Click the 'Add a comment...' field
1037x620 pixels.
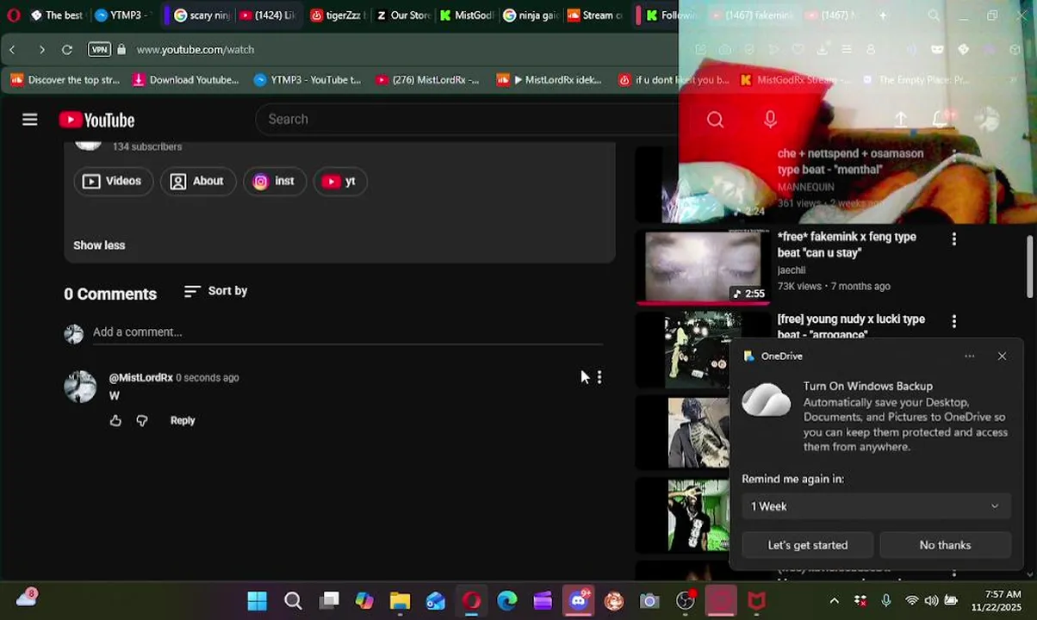pyautogui.click(x=347, y=332)
